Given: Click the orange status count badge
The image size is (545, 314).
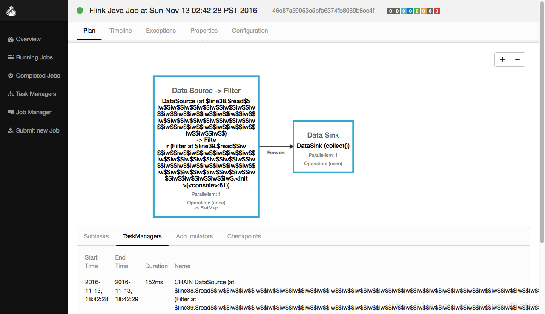Looking at the screenshot, I should [x=424, y=11].
